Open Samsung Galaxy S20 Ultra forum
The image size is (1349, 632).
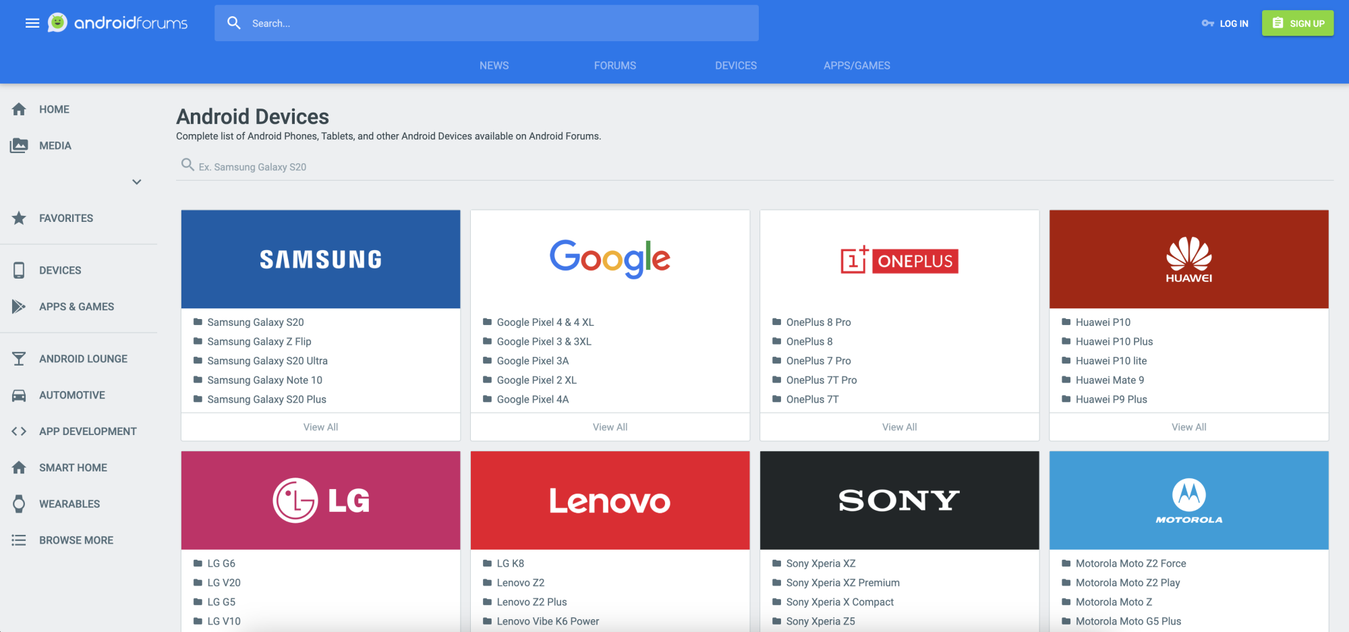point(267,361)
